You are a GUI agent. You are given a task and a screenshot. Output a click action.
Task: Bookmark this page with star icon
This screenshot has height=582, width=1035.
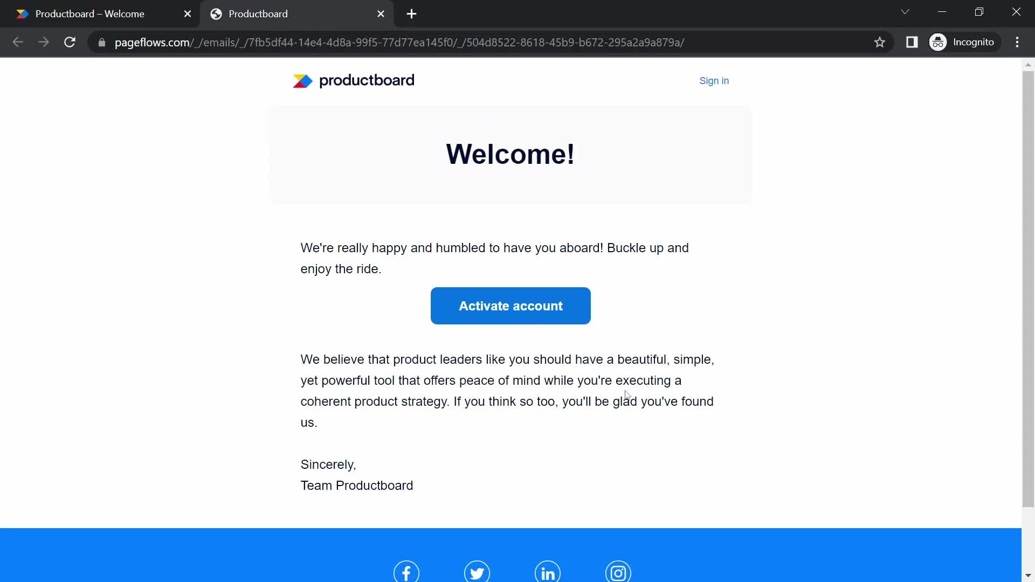tap(880, 42)
